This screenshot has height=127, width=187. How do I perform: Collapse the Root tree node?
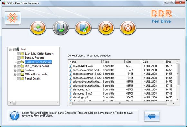tap(11, 50)
